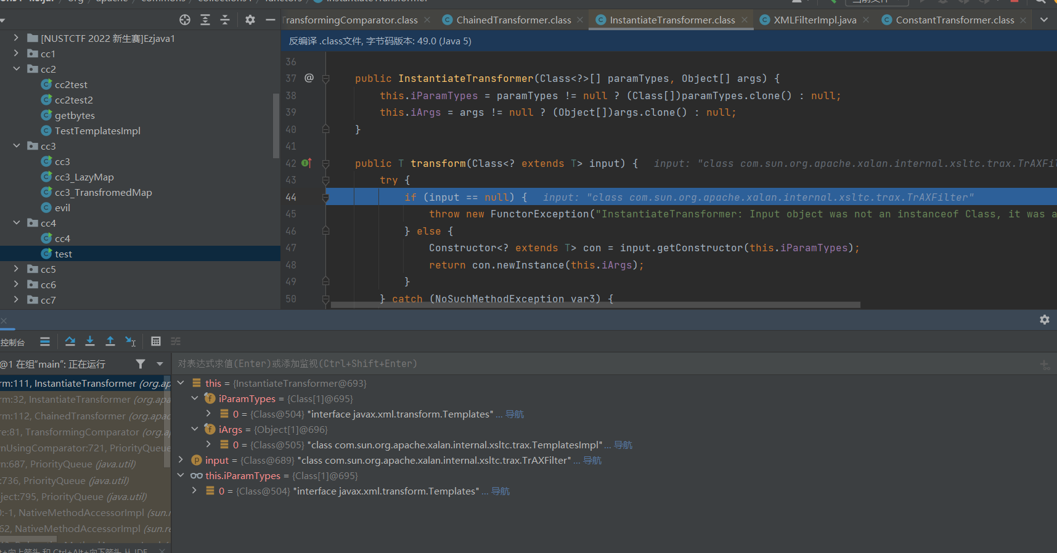Image resolution: width=1057 pixels, height=553 pixels.
Task: Open project panel gear options
Action: point(250,20)
